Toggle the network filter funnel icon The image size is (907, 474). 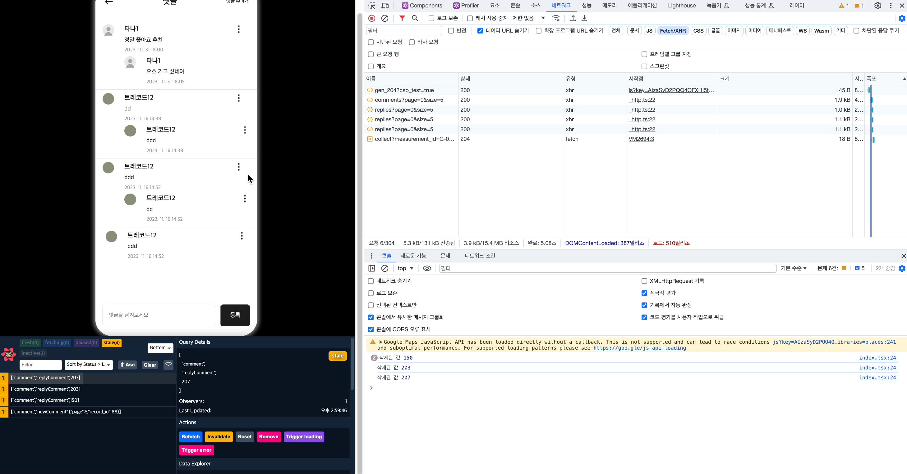(x=402, y=18)
